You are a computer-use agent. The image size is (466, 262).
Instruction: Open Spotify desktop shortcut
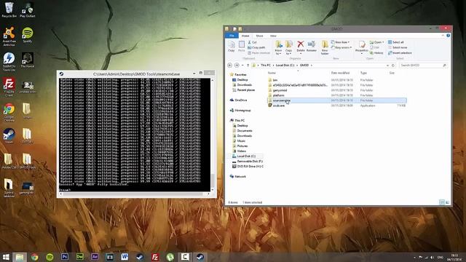pyautogui.click(x=28, y=35)
